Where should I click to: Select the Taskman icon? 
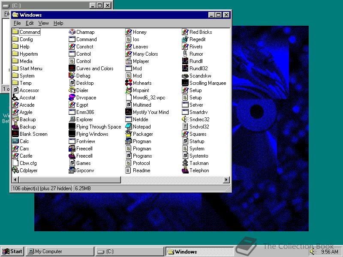click(196, 163)
